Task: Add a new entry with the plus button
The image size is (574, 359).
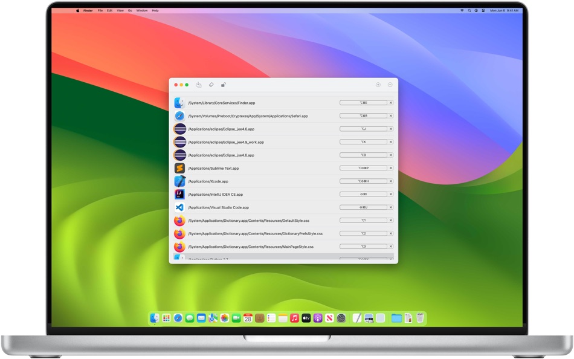Action: [378, 85]
